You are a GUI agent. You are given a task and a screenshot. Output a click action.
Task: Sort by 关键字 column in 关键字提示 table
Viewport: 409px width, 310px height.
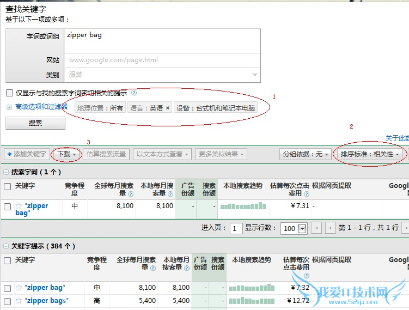[x=25, y=260]
